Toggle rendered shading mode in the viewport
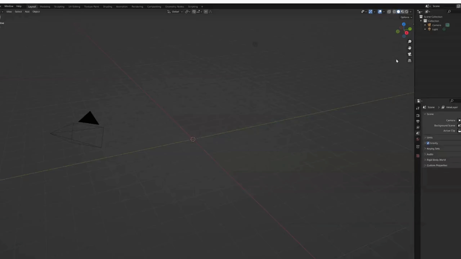 [406, 11]
